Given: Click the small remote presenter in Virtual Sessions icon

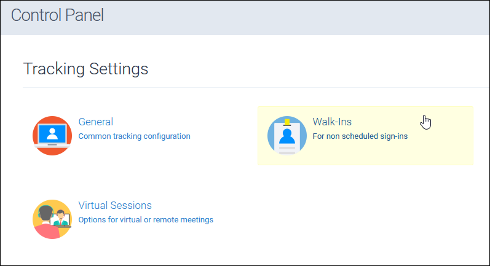Looking at the screenshot, I should [x=61, y=218].
